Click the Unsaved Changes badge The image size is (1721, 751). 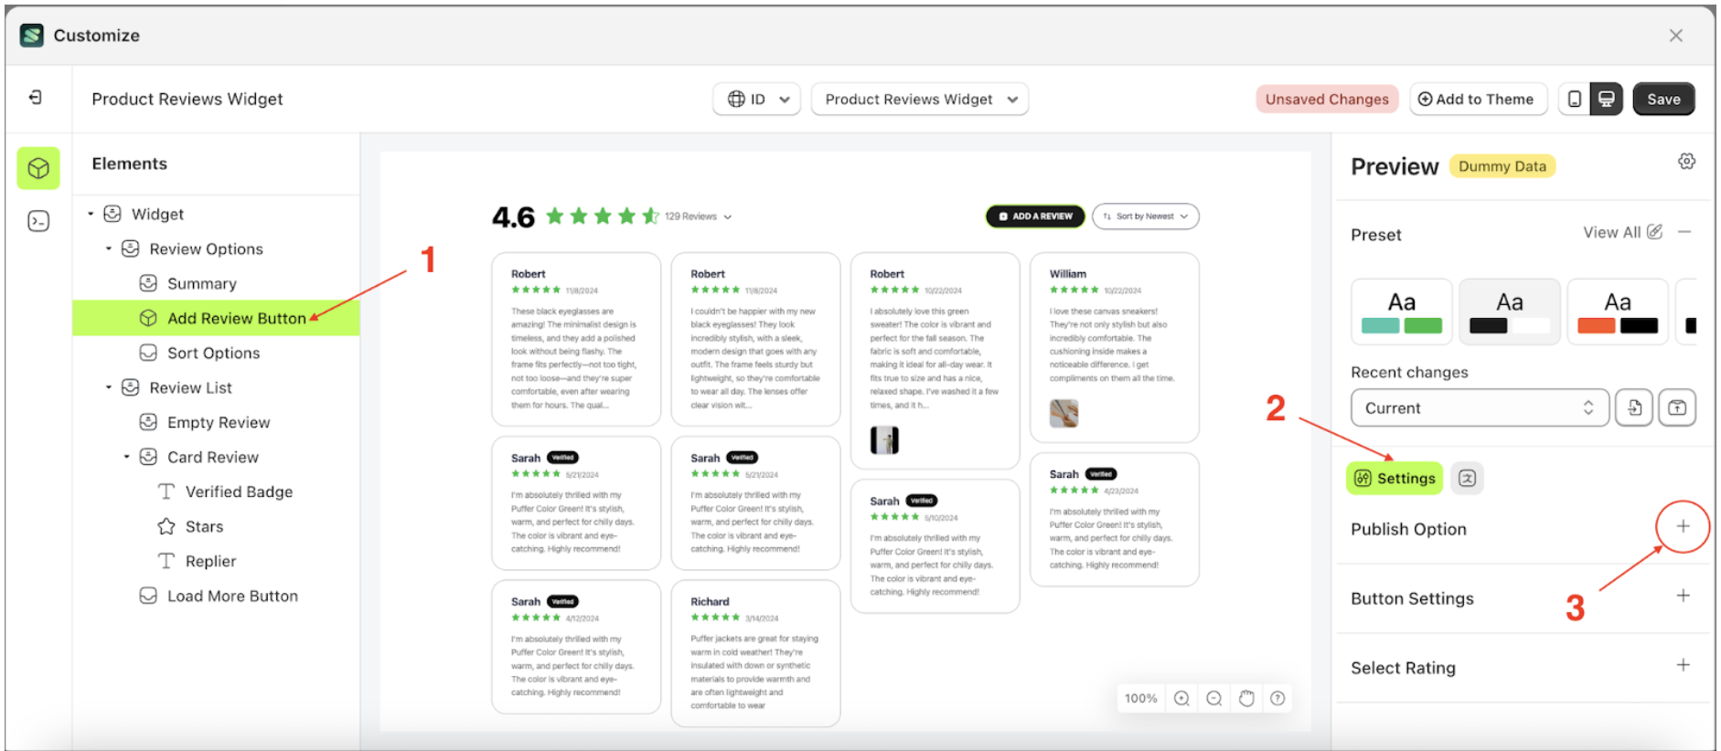(x=1327, y=99)
